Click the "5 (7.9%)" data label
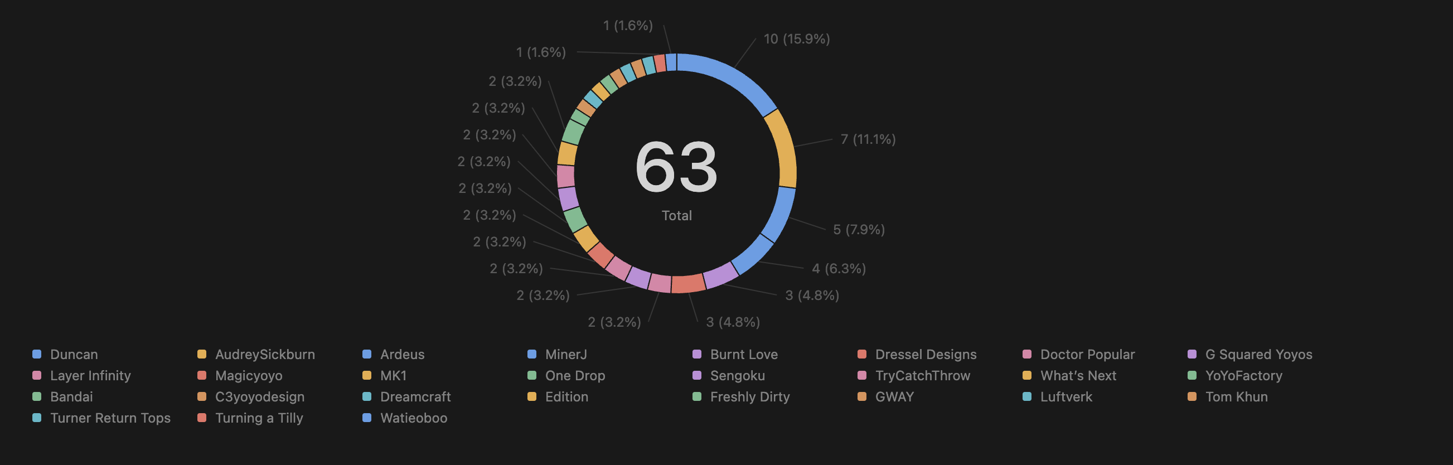The width and height of the screenshot is (1453, 465). 859,230
